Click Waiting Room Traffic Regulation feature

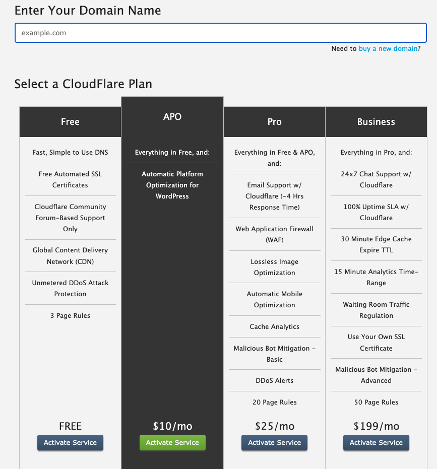(376, 310)
